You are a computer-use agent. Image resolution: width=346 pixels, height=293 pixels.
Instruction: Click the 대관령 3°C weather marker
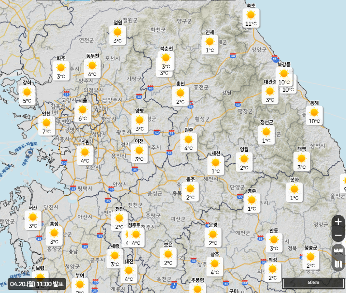click(x=270, y=94)
